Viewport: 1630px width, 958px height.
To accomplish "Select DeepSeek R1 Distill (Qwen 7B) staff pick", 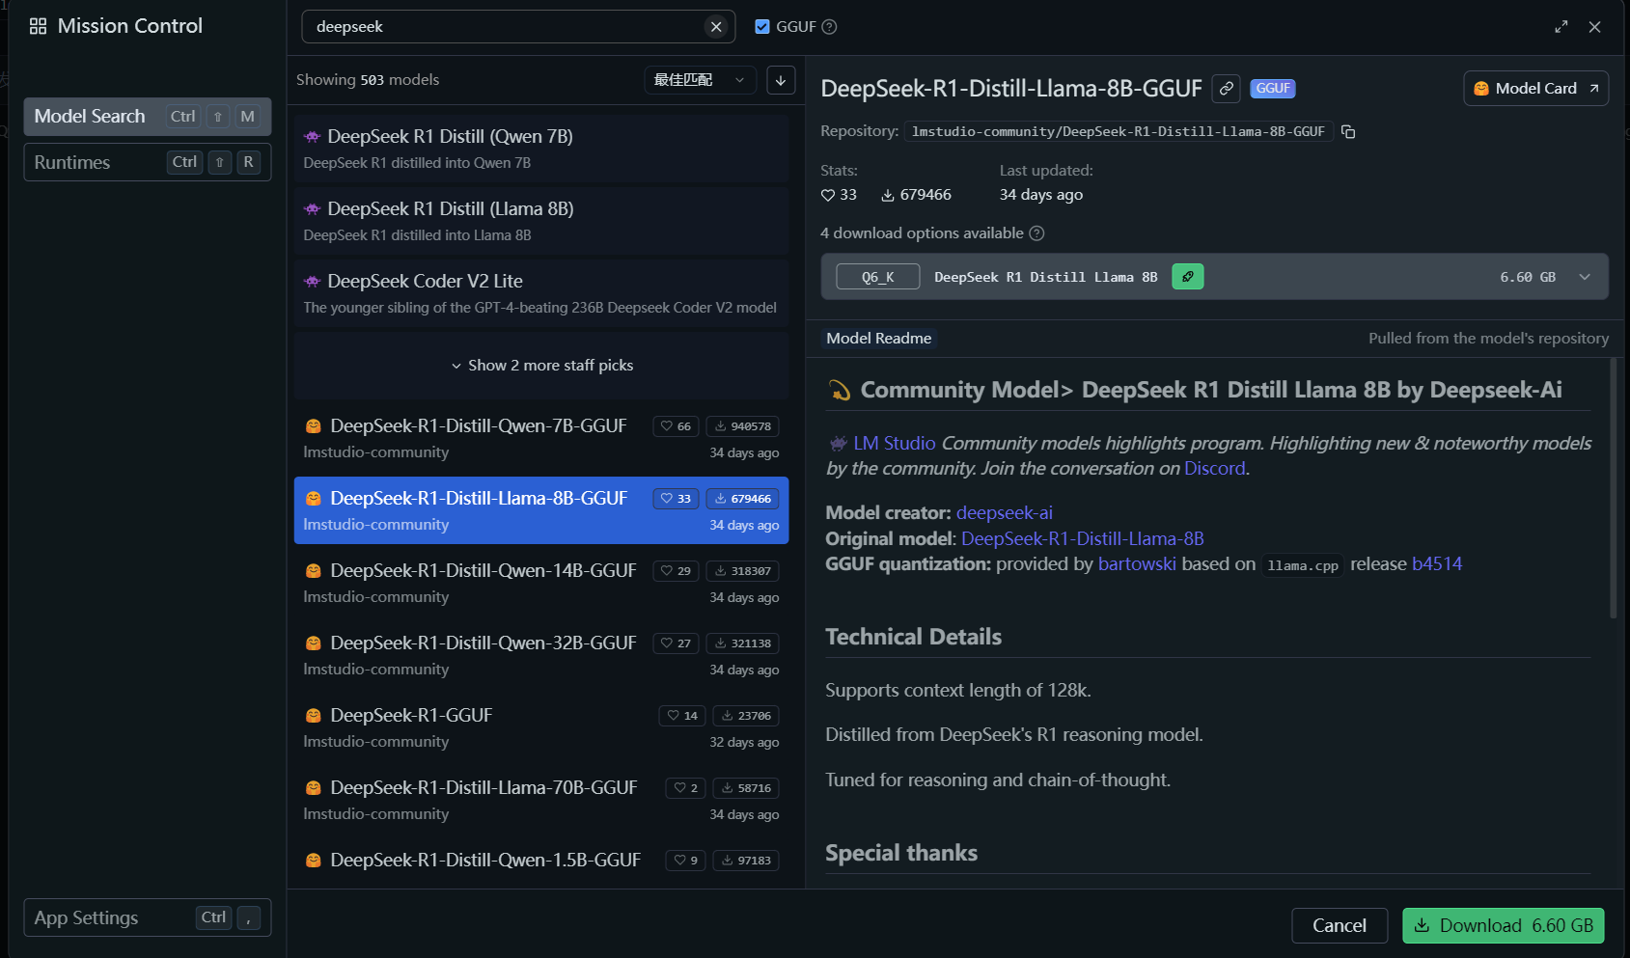I will (541, 149).
